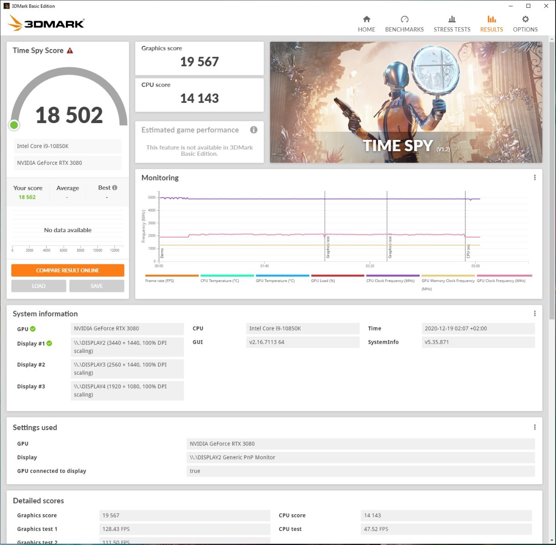Screen dimensions: 556x545
Task: Select the RESULTS tab
Action: pyautogui.click(x=491, y=24)
